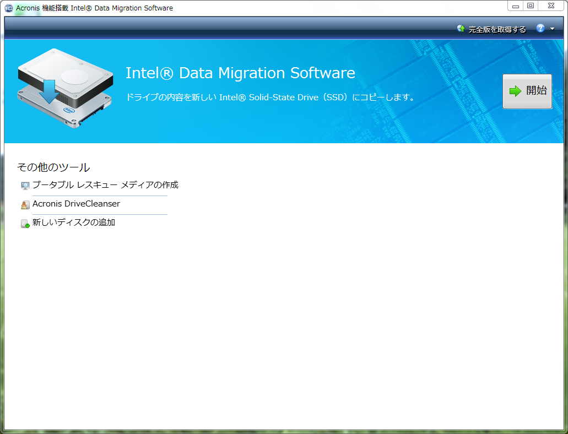Click the 開始 start button
Screen dimensions: 568x434
(527, 91)
